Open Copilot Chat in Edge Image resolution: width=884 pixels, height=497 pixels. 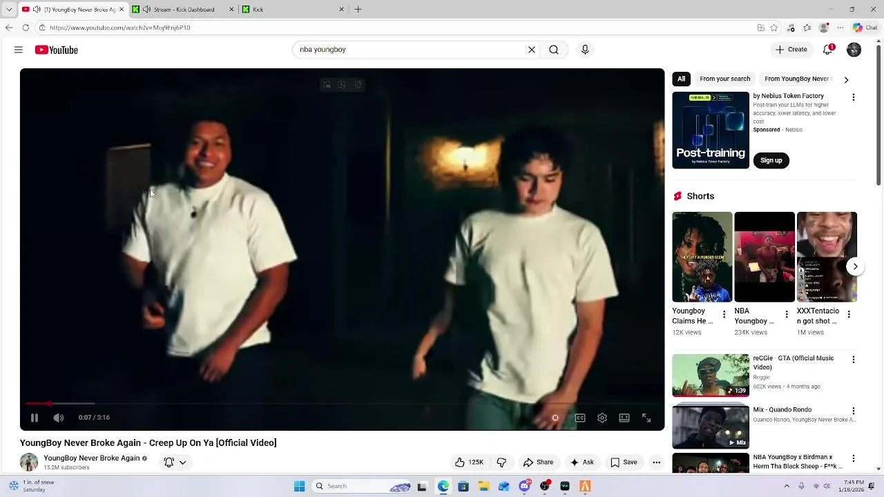[x=865, y=28]
